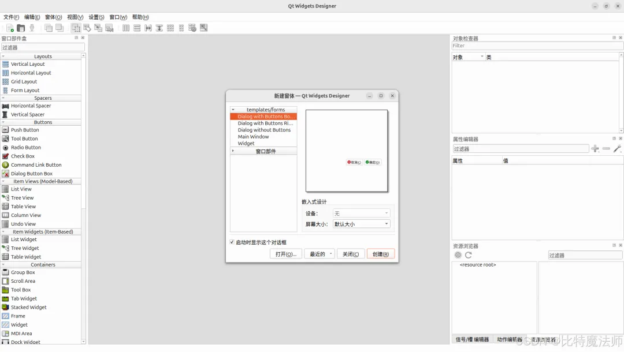Select the Push Button widget icon
The height and width of the screenshot is (352, 624).
click(5, 130)
